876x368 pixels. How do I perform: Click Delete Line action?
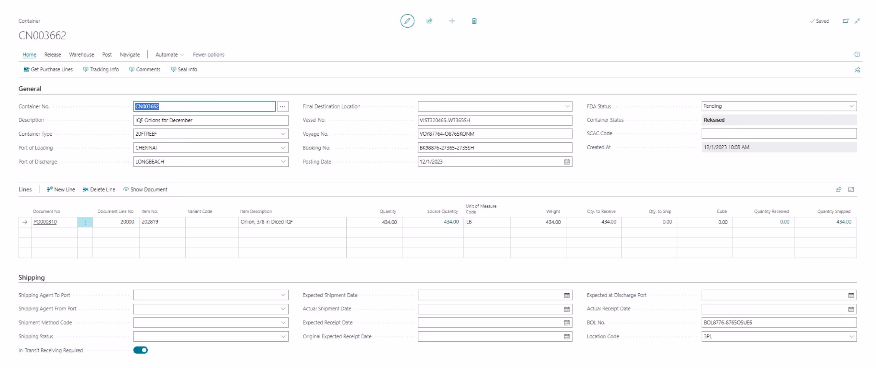click(x=99, y=190)
